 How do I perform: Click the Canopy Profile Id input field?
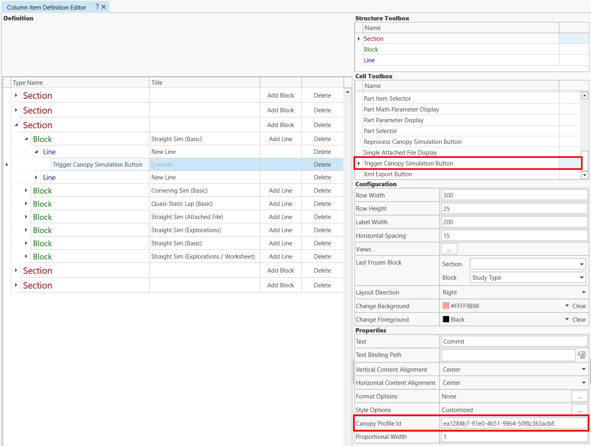click(513, 424)
